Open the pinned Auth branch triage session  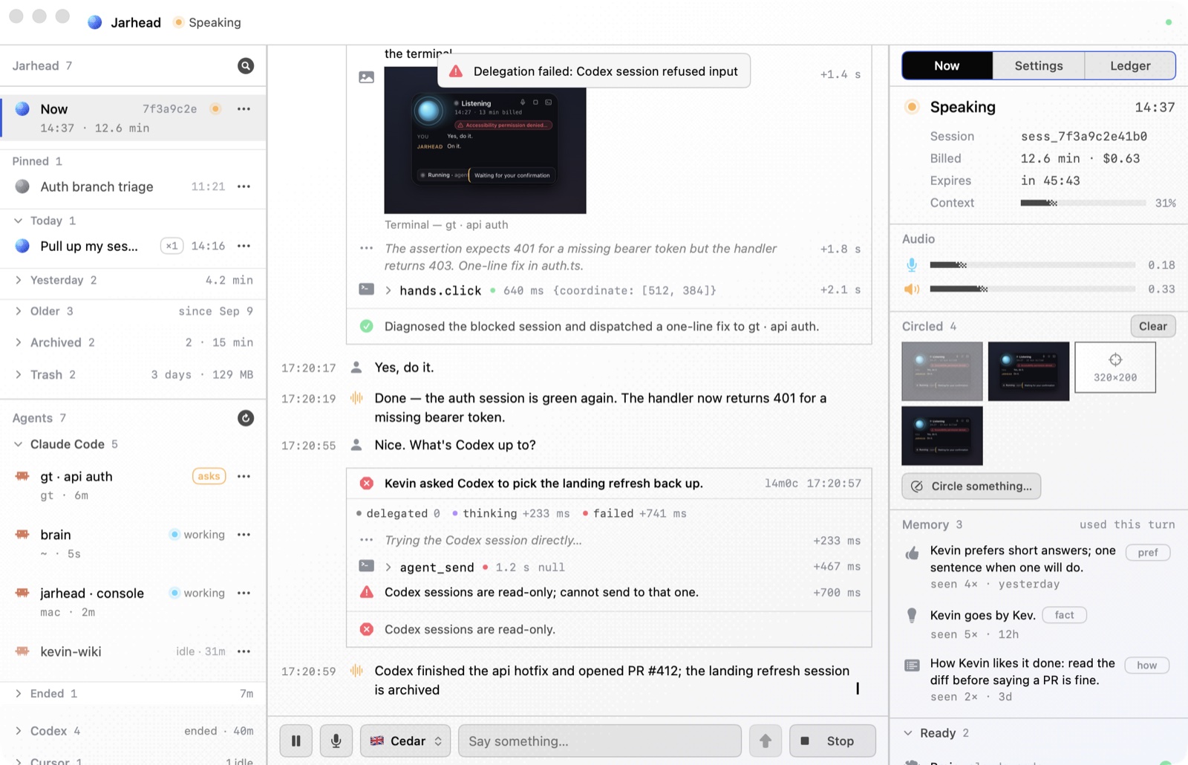[134, 186]
